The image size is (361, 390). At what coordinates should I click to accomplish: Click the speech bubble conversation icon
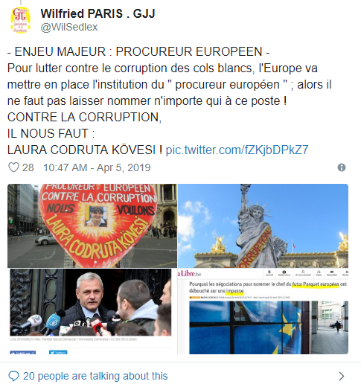click(13, 377)
